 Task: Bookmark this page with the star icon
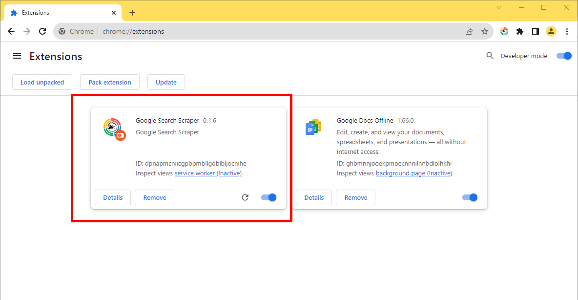coord(485,31)
